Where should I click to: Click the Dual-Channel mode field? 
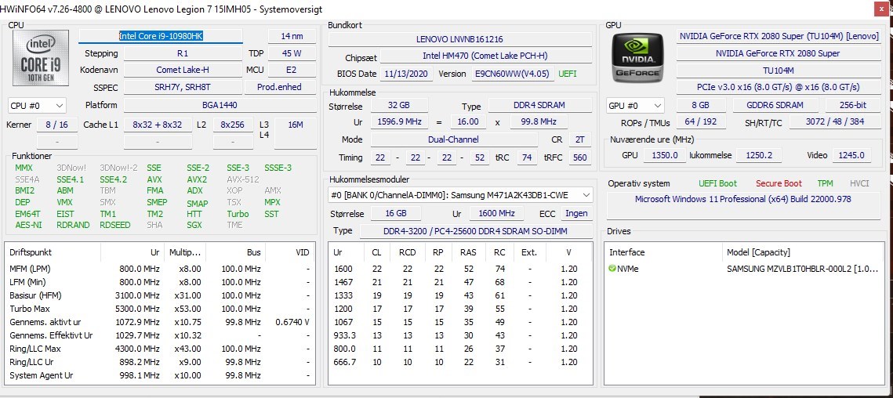(454, 139)
